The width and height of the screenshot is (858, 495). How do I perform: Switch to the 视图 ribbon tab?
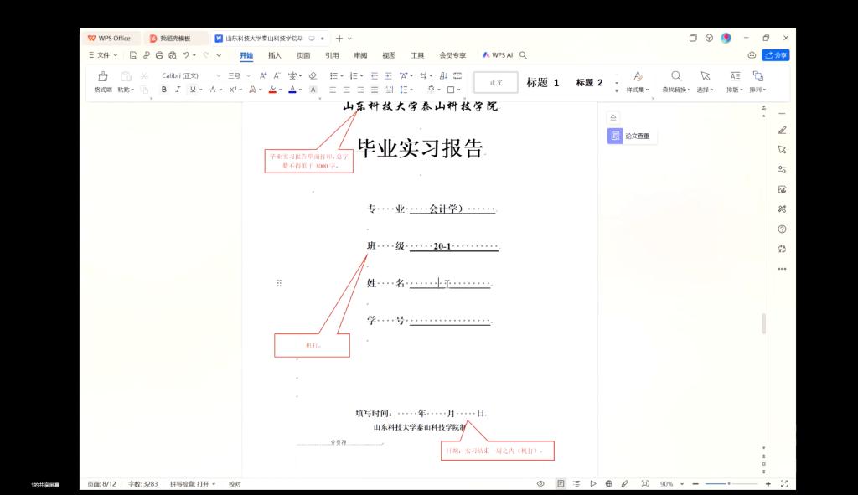click(x=389, y=55)
